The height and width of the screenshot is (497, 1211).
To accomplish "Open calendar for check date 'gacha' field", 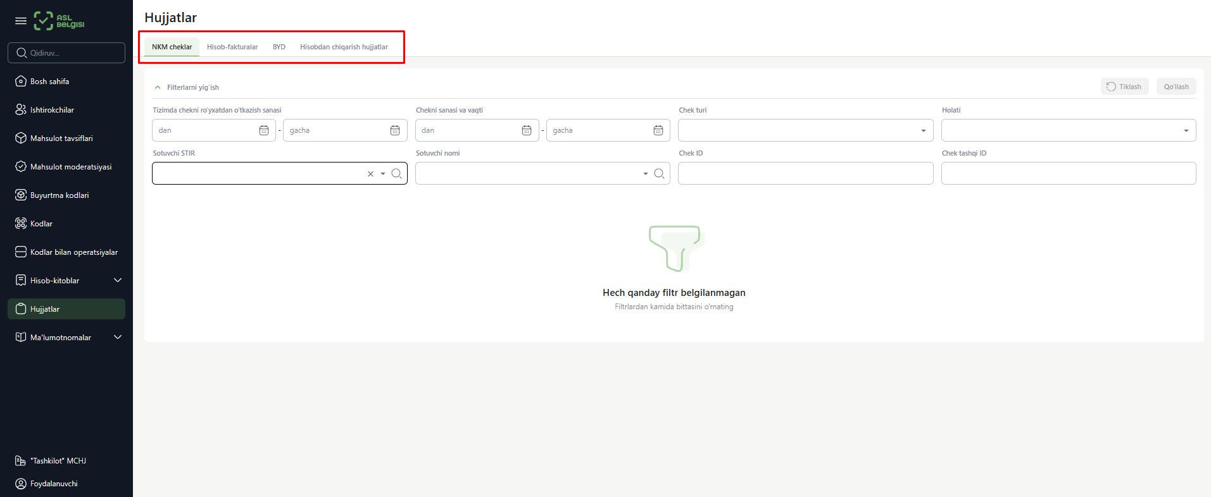I will [658, 130].
